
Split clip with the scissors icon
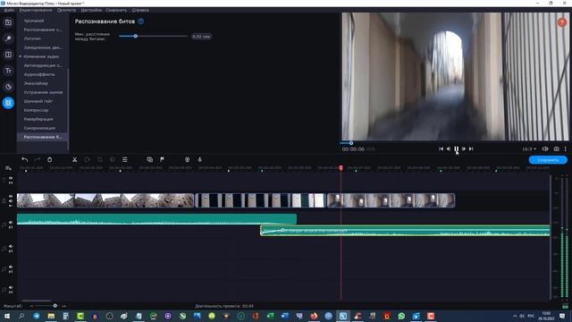(75, 159)
